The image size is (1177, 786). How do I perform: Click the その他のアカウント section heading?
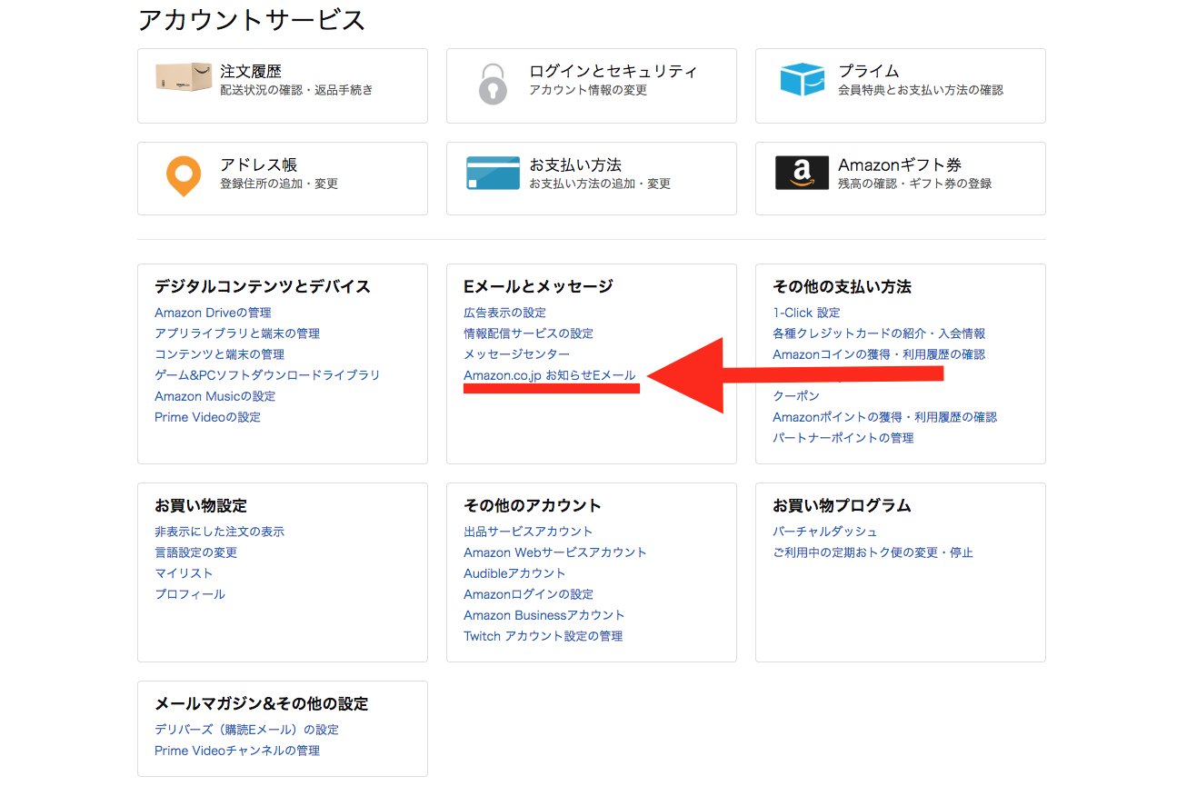tap(533, 505)
